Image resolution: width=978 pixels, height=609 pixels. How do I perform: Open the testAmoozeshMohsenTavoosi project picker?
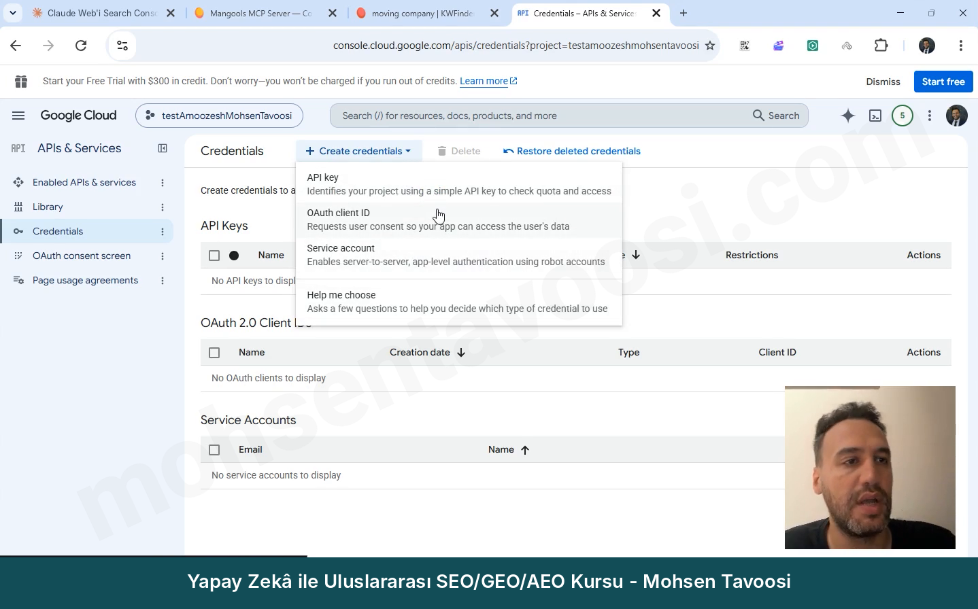[219, 116]
